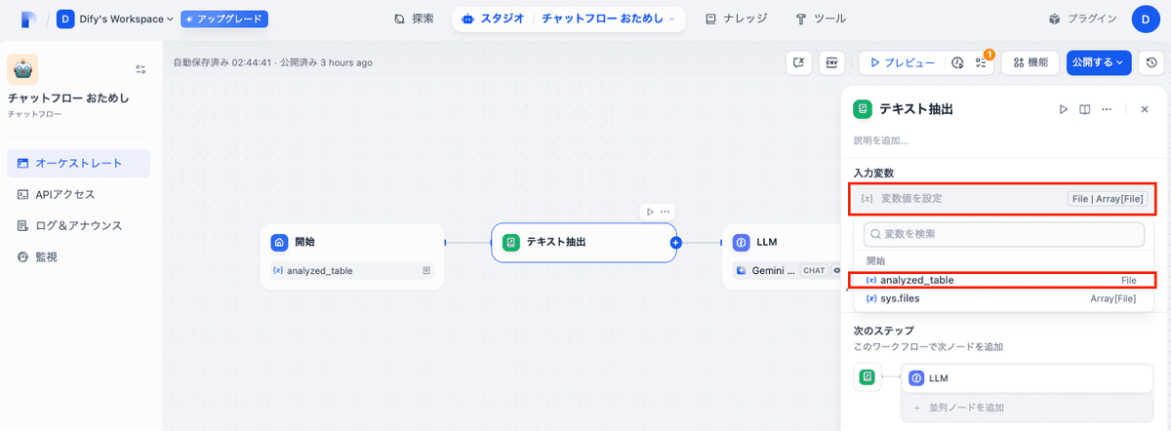Choose sys.files Array[File] variable
The image size is (1171, 431).
1004,298
